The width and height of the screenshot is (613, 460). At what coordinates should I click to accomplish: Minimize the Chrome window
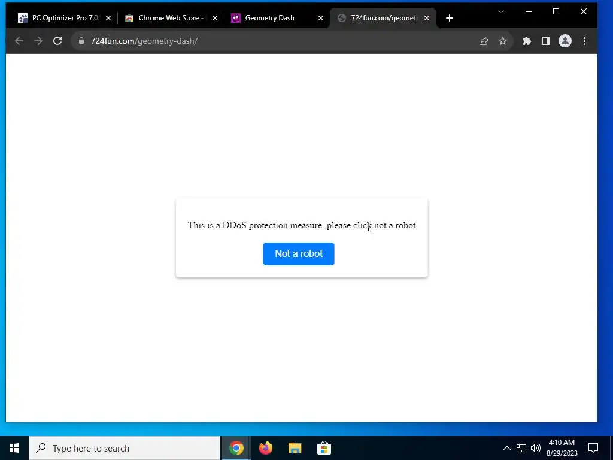tap(529, 12)
